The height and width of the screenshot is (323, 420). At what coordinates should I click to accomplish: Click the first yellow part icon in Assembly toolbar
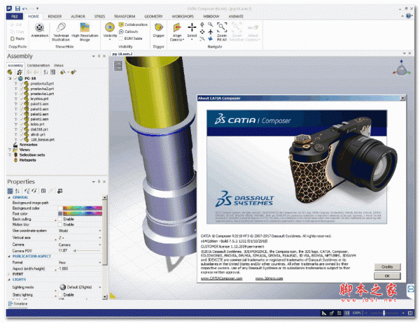click(x=10, y=72)
